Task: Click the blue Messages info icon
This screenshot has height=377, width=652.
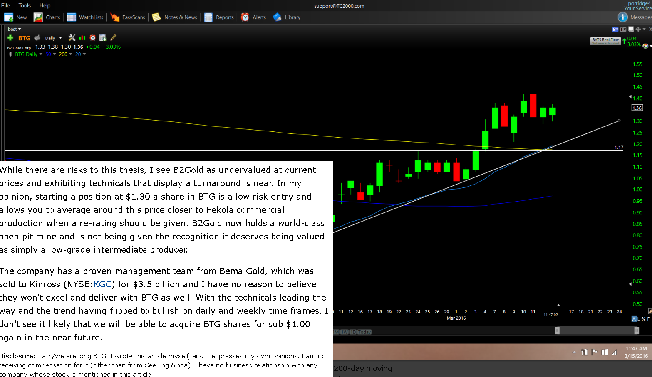Action: point(623,17)
